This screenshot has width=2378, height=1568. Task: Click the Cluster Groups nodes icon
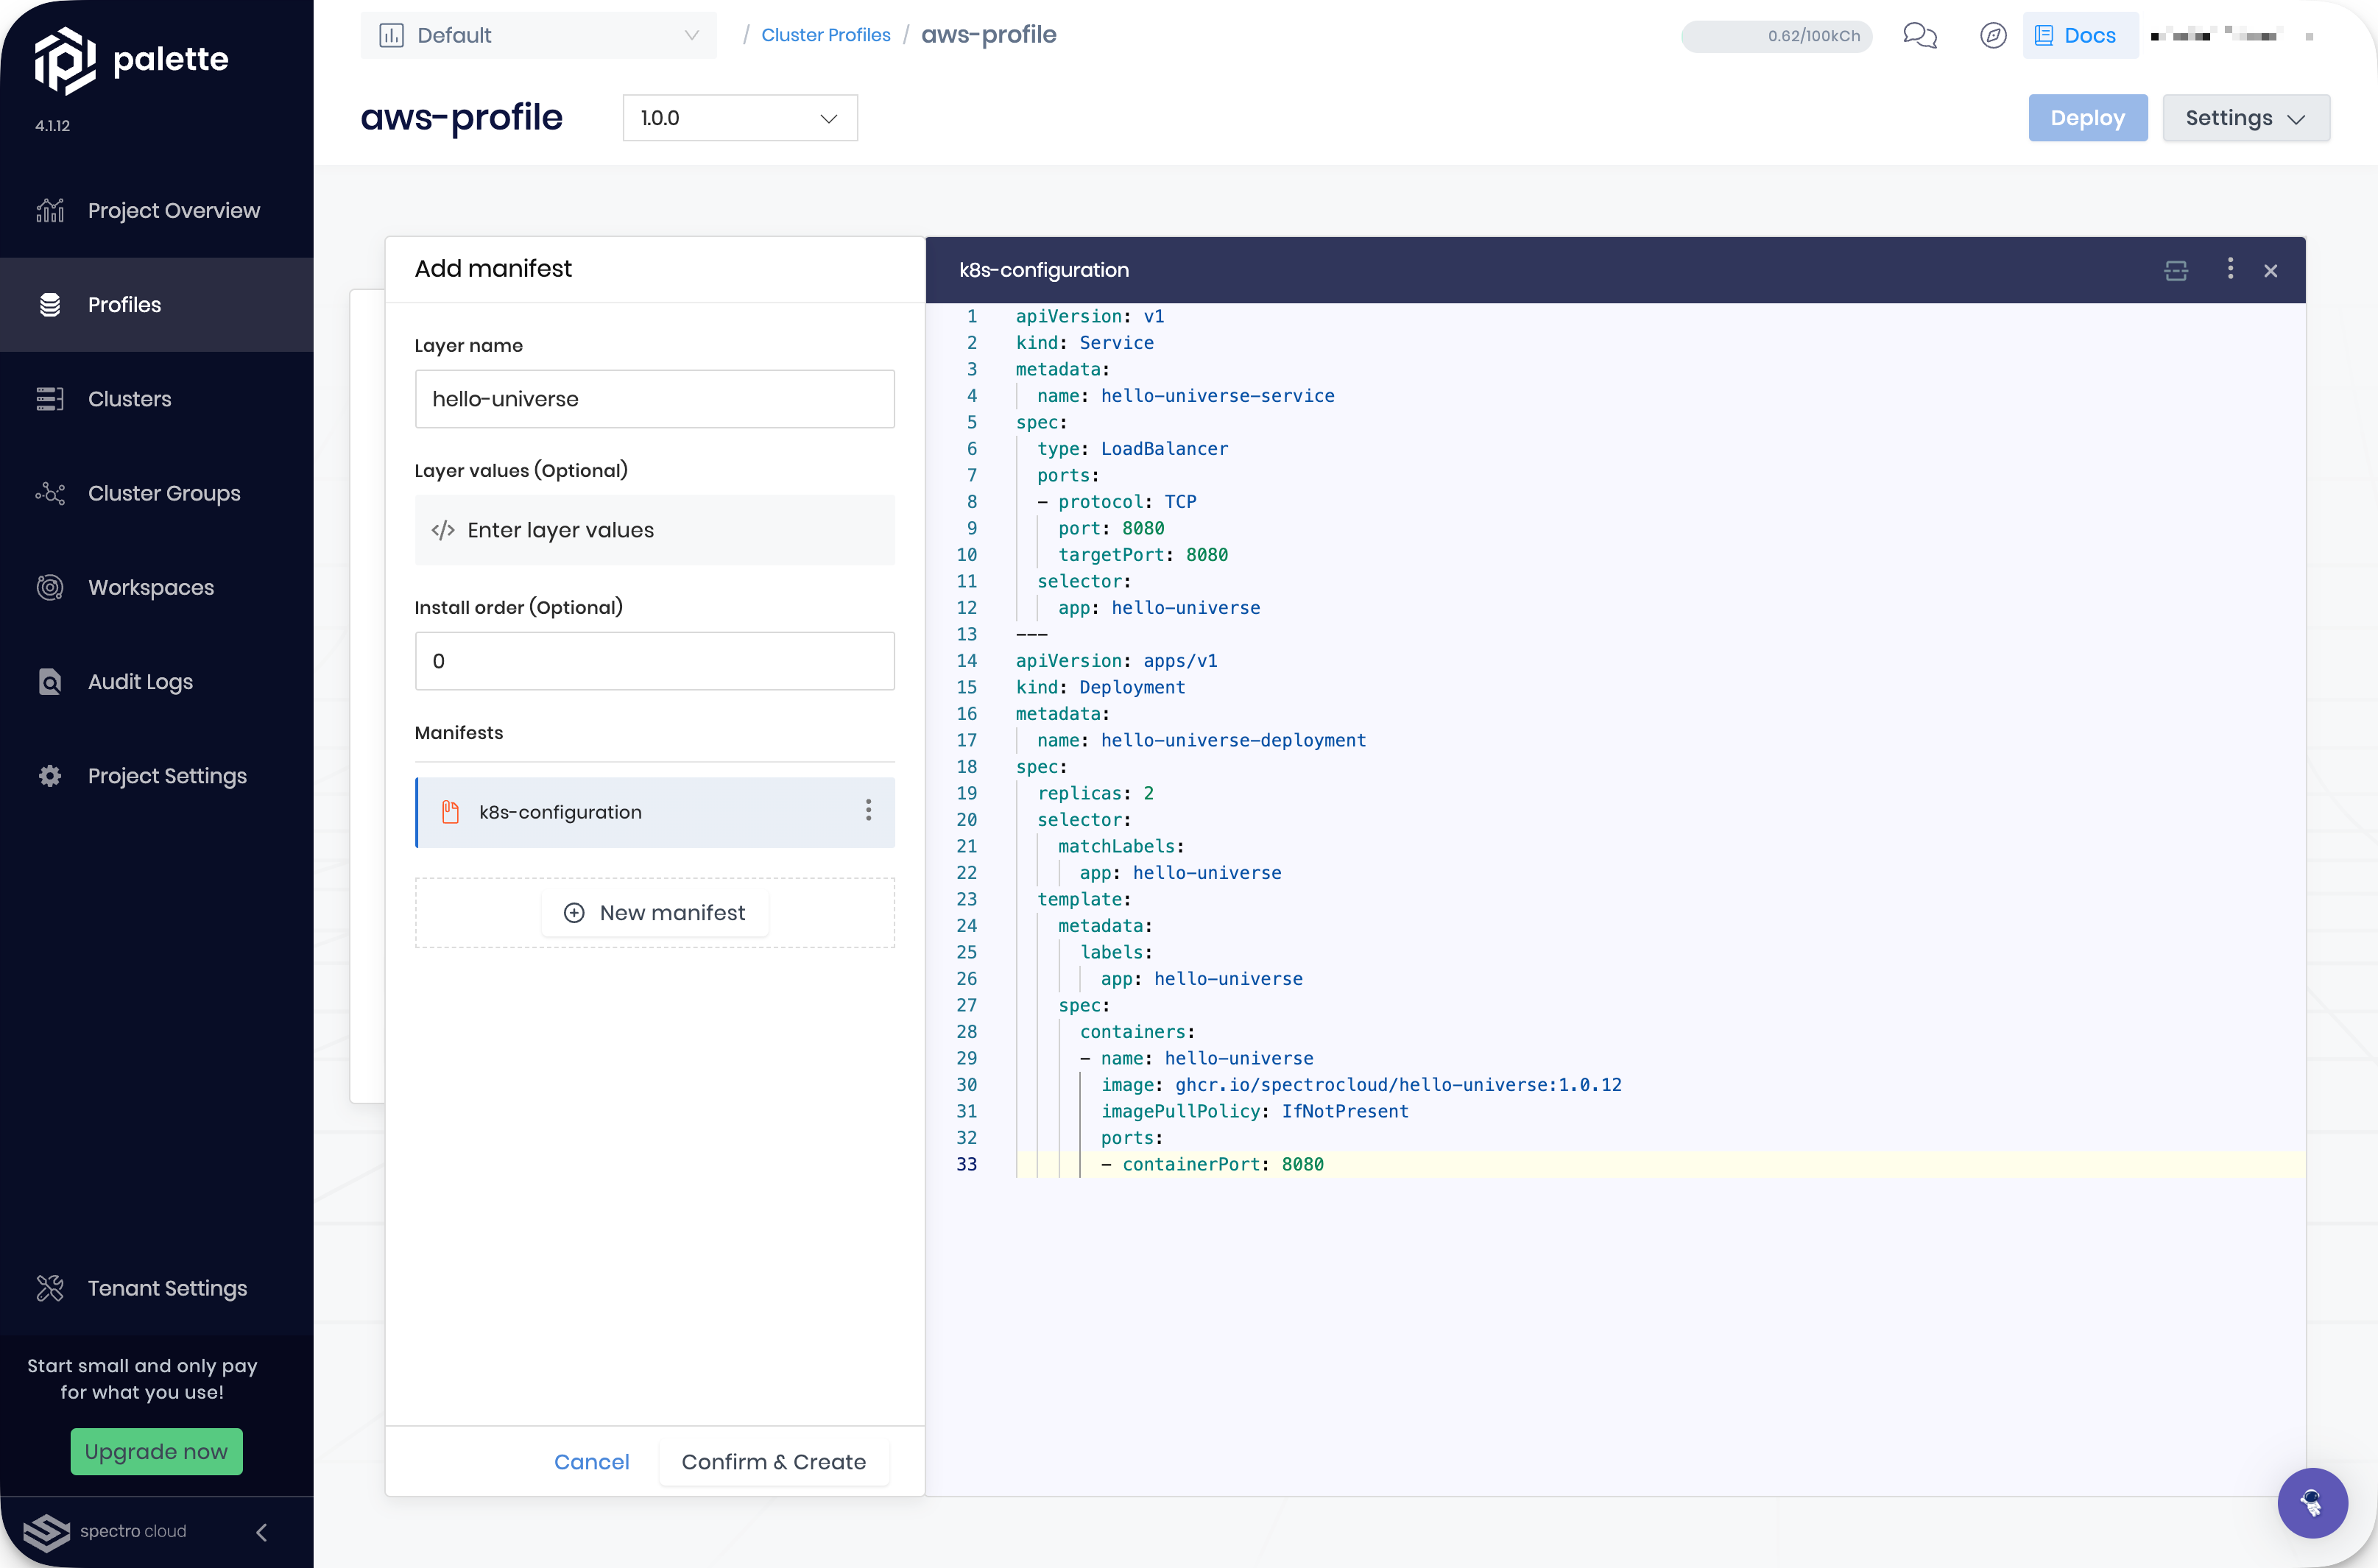point(50,493)
